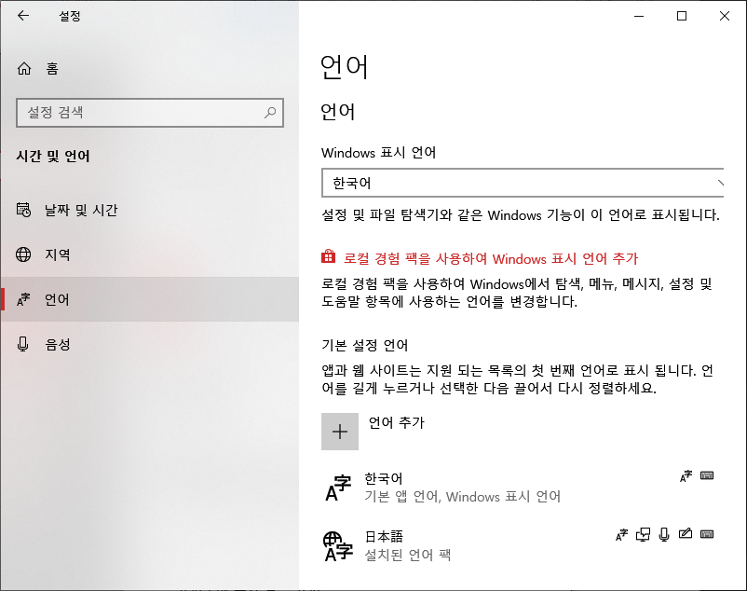Close the 설정 window

click(x=724, y=16)
